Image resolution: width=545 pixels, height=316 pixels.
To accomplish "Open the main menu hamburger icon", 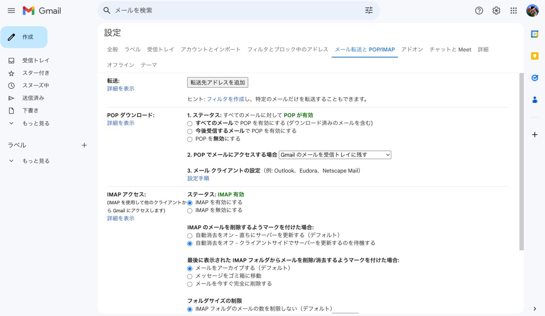I will pyautogui.click(x=11, y=11).
